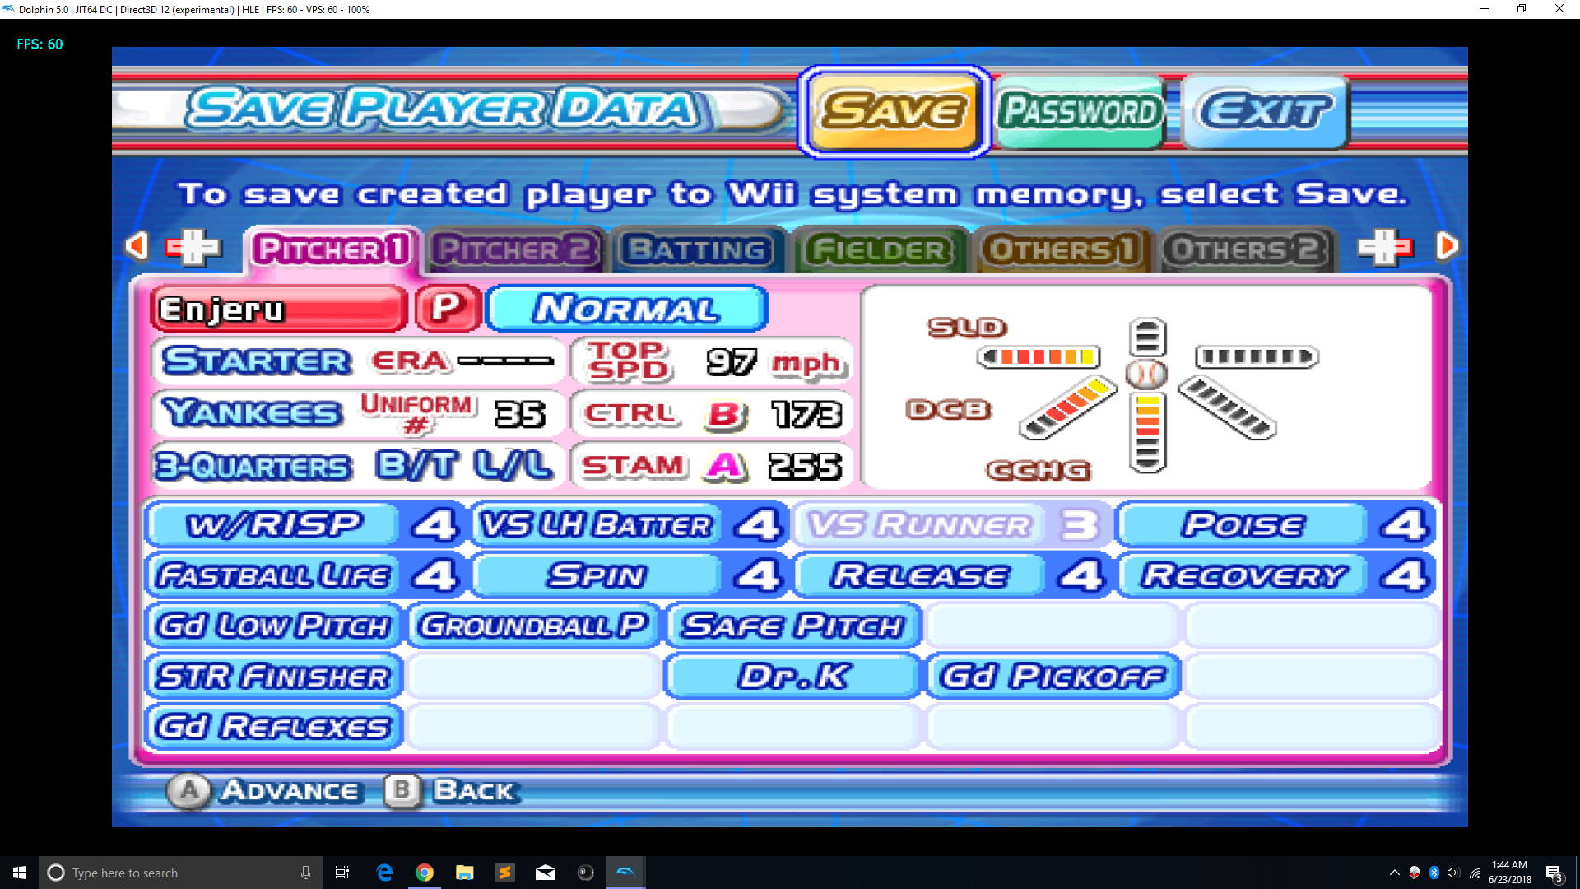Image resolution: width=1580 pixels, height=889 pixels.
Task: Click the Yankees team label
Action: 253,413
